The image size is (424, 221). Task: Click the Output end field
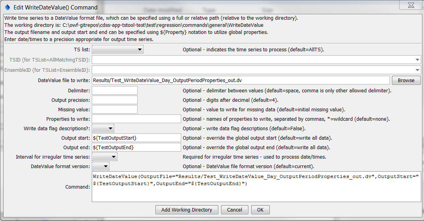pos(136,147)
